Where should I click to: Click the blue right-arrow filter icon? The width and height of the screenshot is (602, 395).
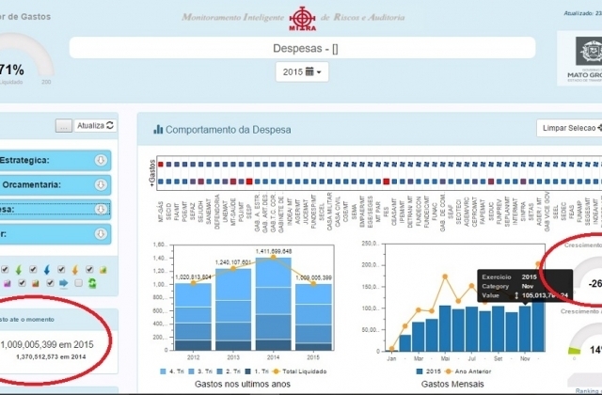pos(64,284)
